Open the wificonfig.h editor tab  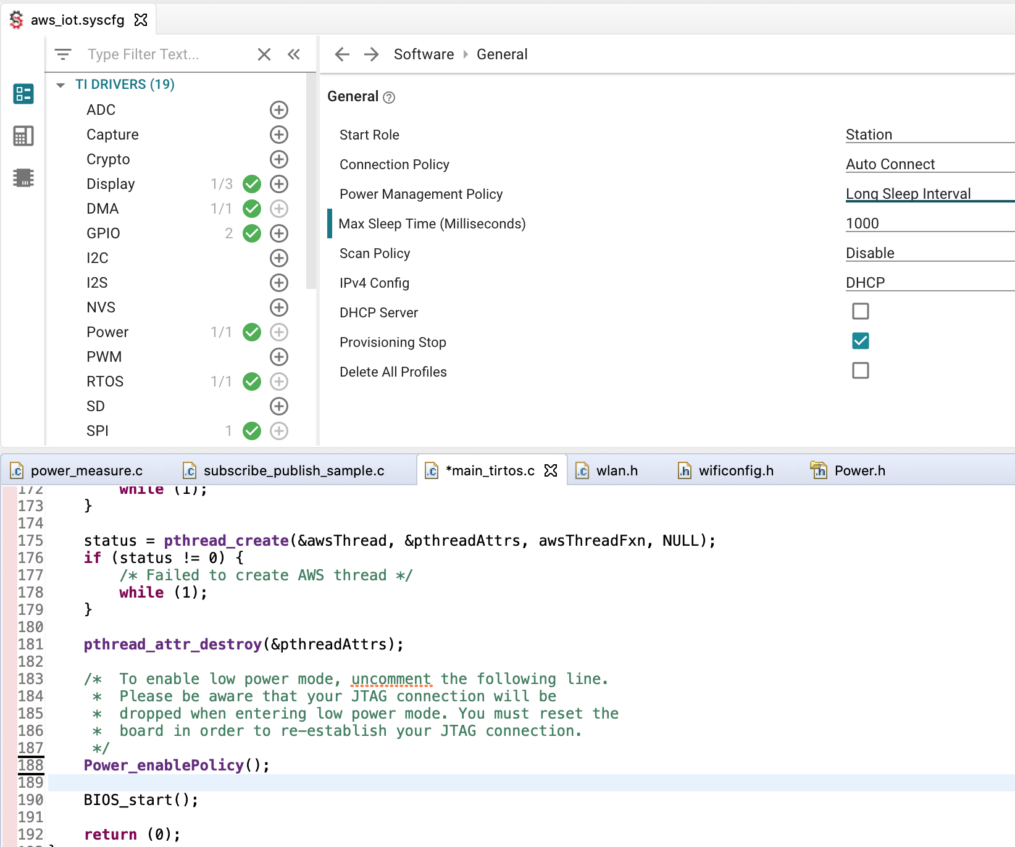tap(735, 470)
